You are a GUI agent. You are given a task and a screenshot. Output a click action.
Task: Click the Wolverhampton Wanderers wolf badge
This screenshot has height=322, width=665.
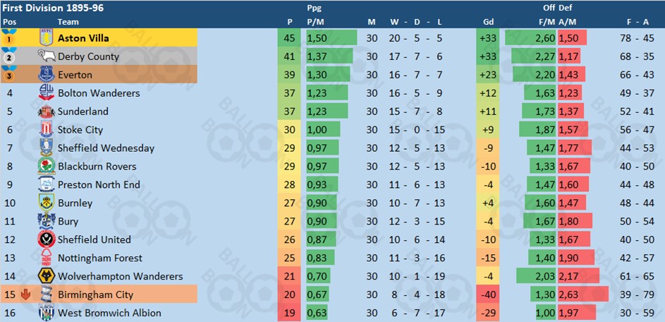click(47, 277)
